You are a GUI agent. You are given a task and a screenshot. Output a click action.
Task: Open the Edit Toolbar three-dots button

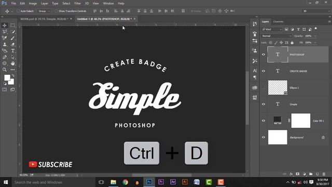pos(12,70)
